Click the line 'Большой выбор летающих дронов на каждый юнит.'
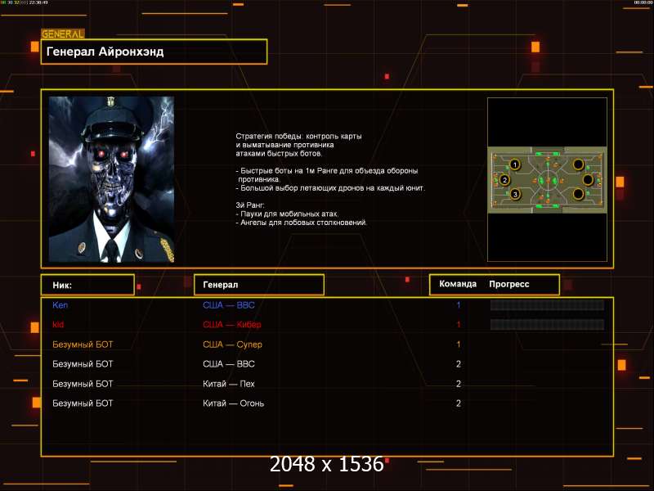 point(330,188)
